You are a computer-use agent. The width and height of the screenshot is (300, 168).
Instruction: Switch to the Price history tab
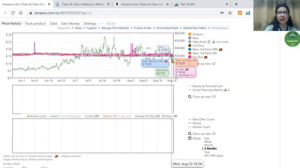[x=11, y=23]
